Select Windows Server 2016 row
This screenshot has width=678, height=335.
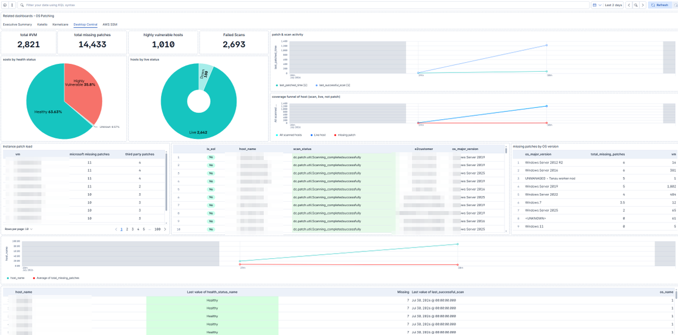click(x=594, y=169)
